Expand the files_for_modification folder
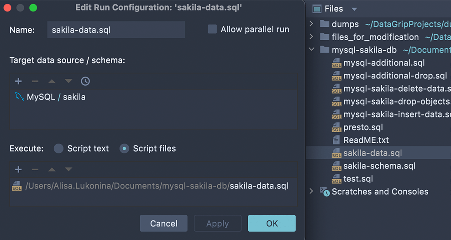The height and width of the screenshot is (240, 451). (x=311, y=37)
